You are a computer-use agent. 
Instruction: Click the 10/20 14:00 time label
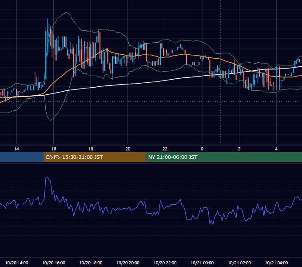pos(16,263)
